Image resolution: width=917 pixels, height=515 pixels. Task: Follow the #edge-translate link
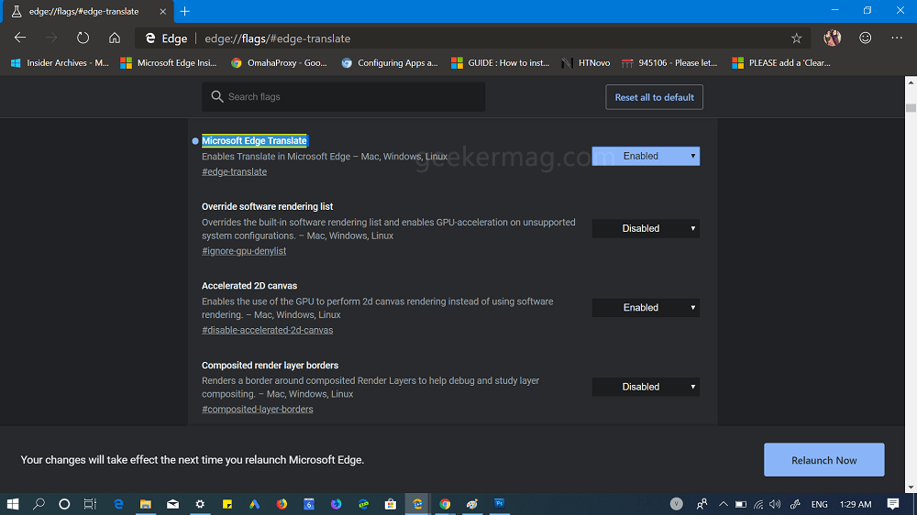pyautogui.click(x=234, y=172)
